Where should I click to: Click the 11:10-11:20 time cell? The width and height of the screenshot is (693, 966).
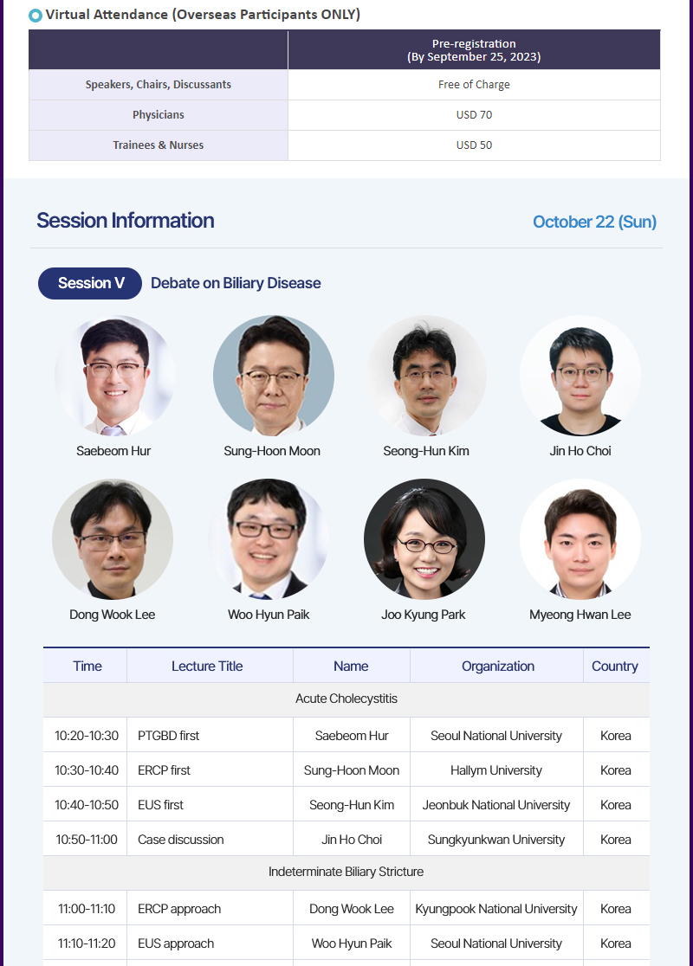(87, 943)
